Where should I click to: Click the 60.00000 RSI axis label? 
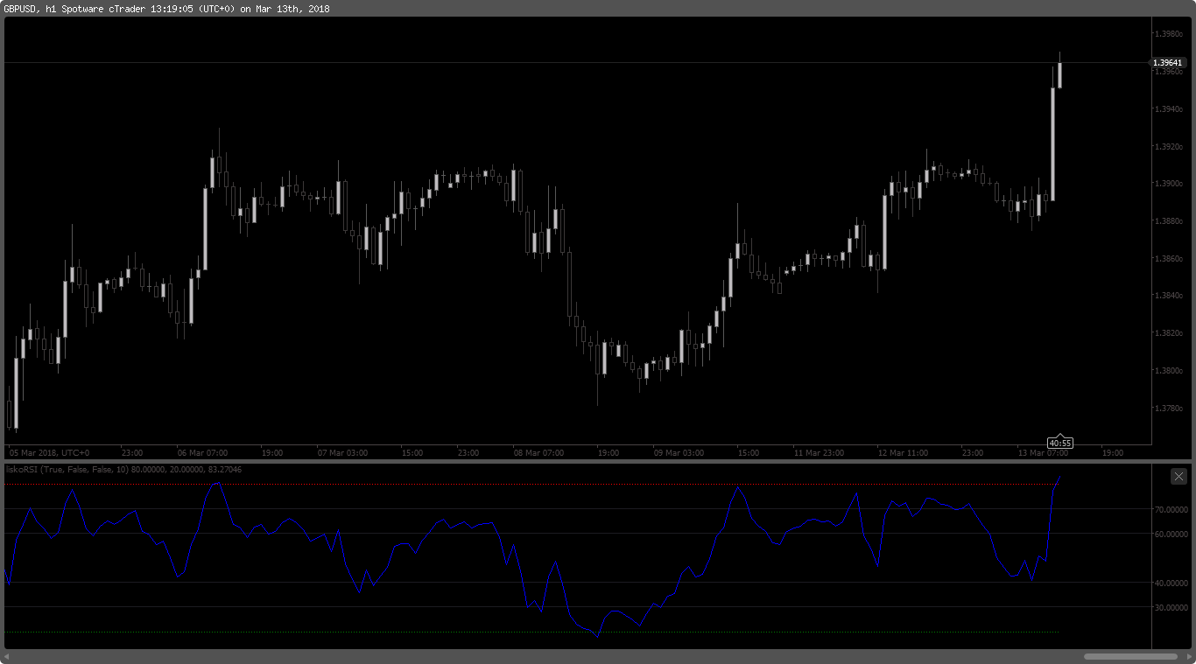(1171, 534)
